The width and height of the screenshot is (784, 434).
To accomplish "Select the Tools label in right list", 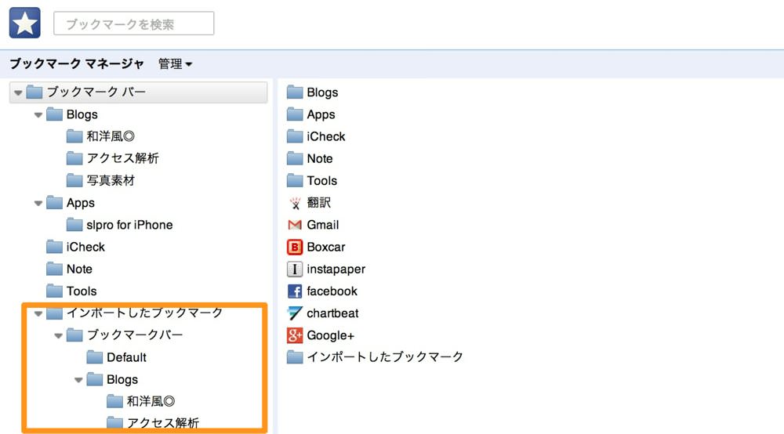I will pos(322,180).
